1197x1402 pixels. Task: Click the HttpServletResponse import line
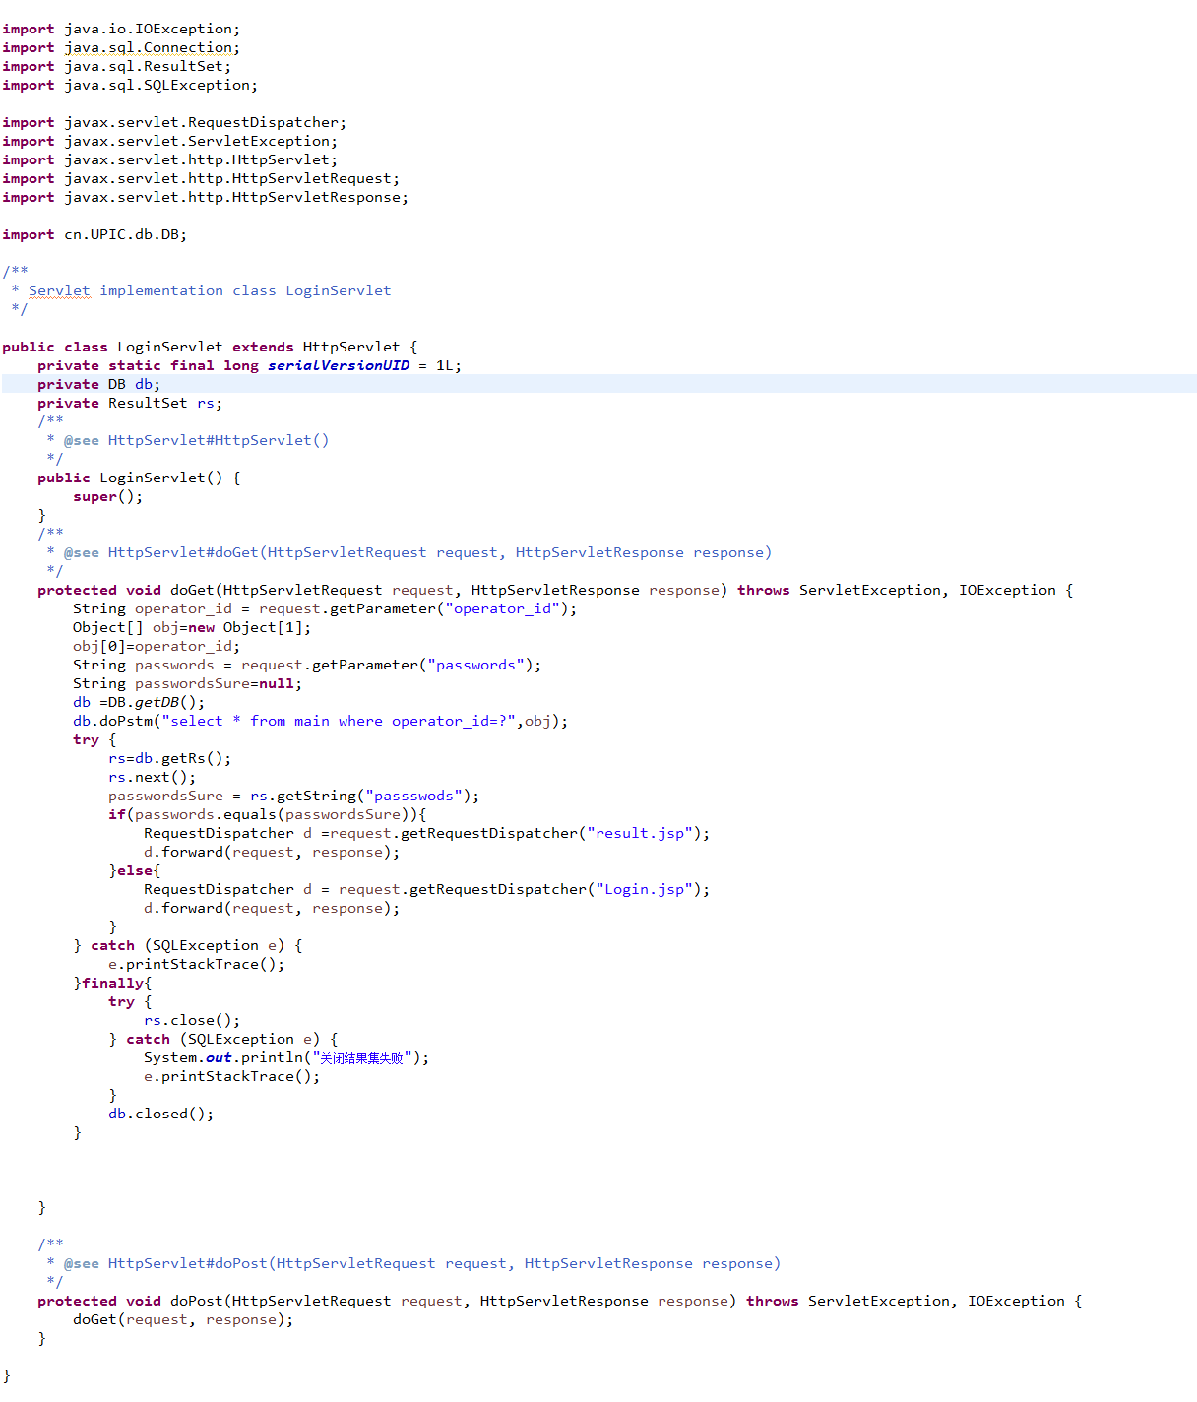coord(205,197)
